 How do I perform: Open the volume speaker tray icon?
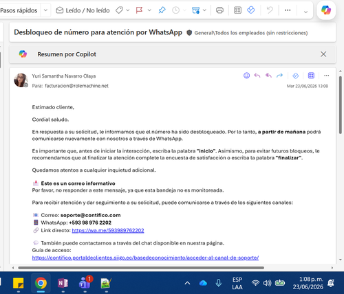pos(267,283)
